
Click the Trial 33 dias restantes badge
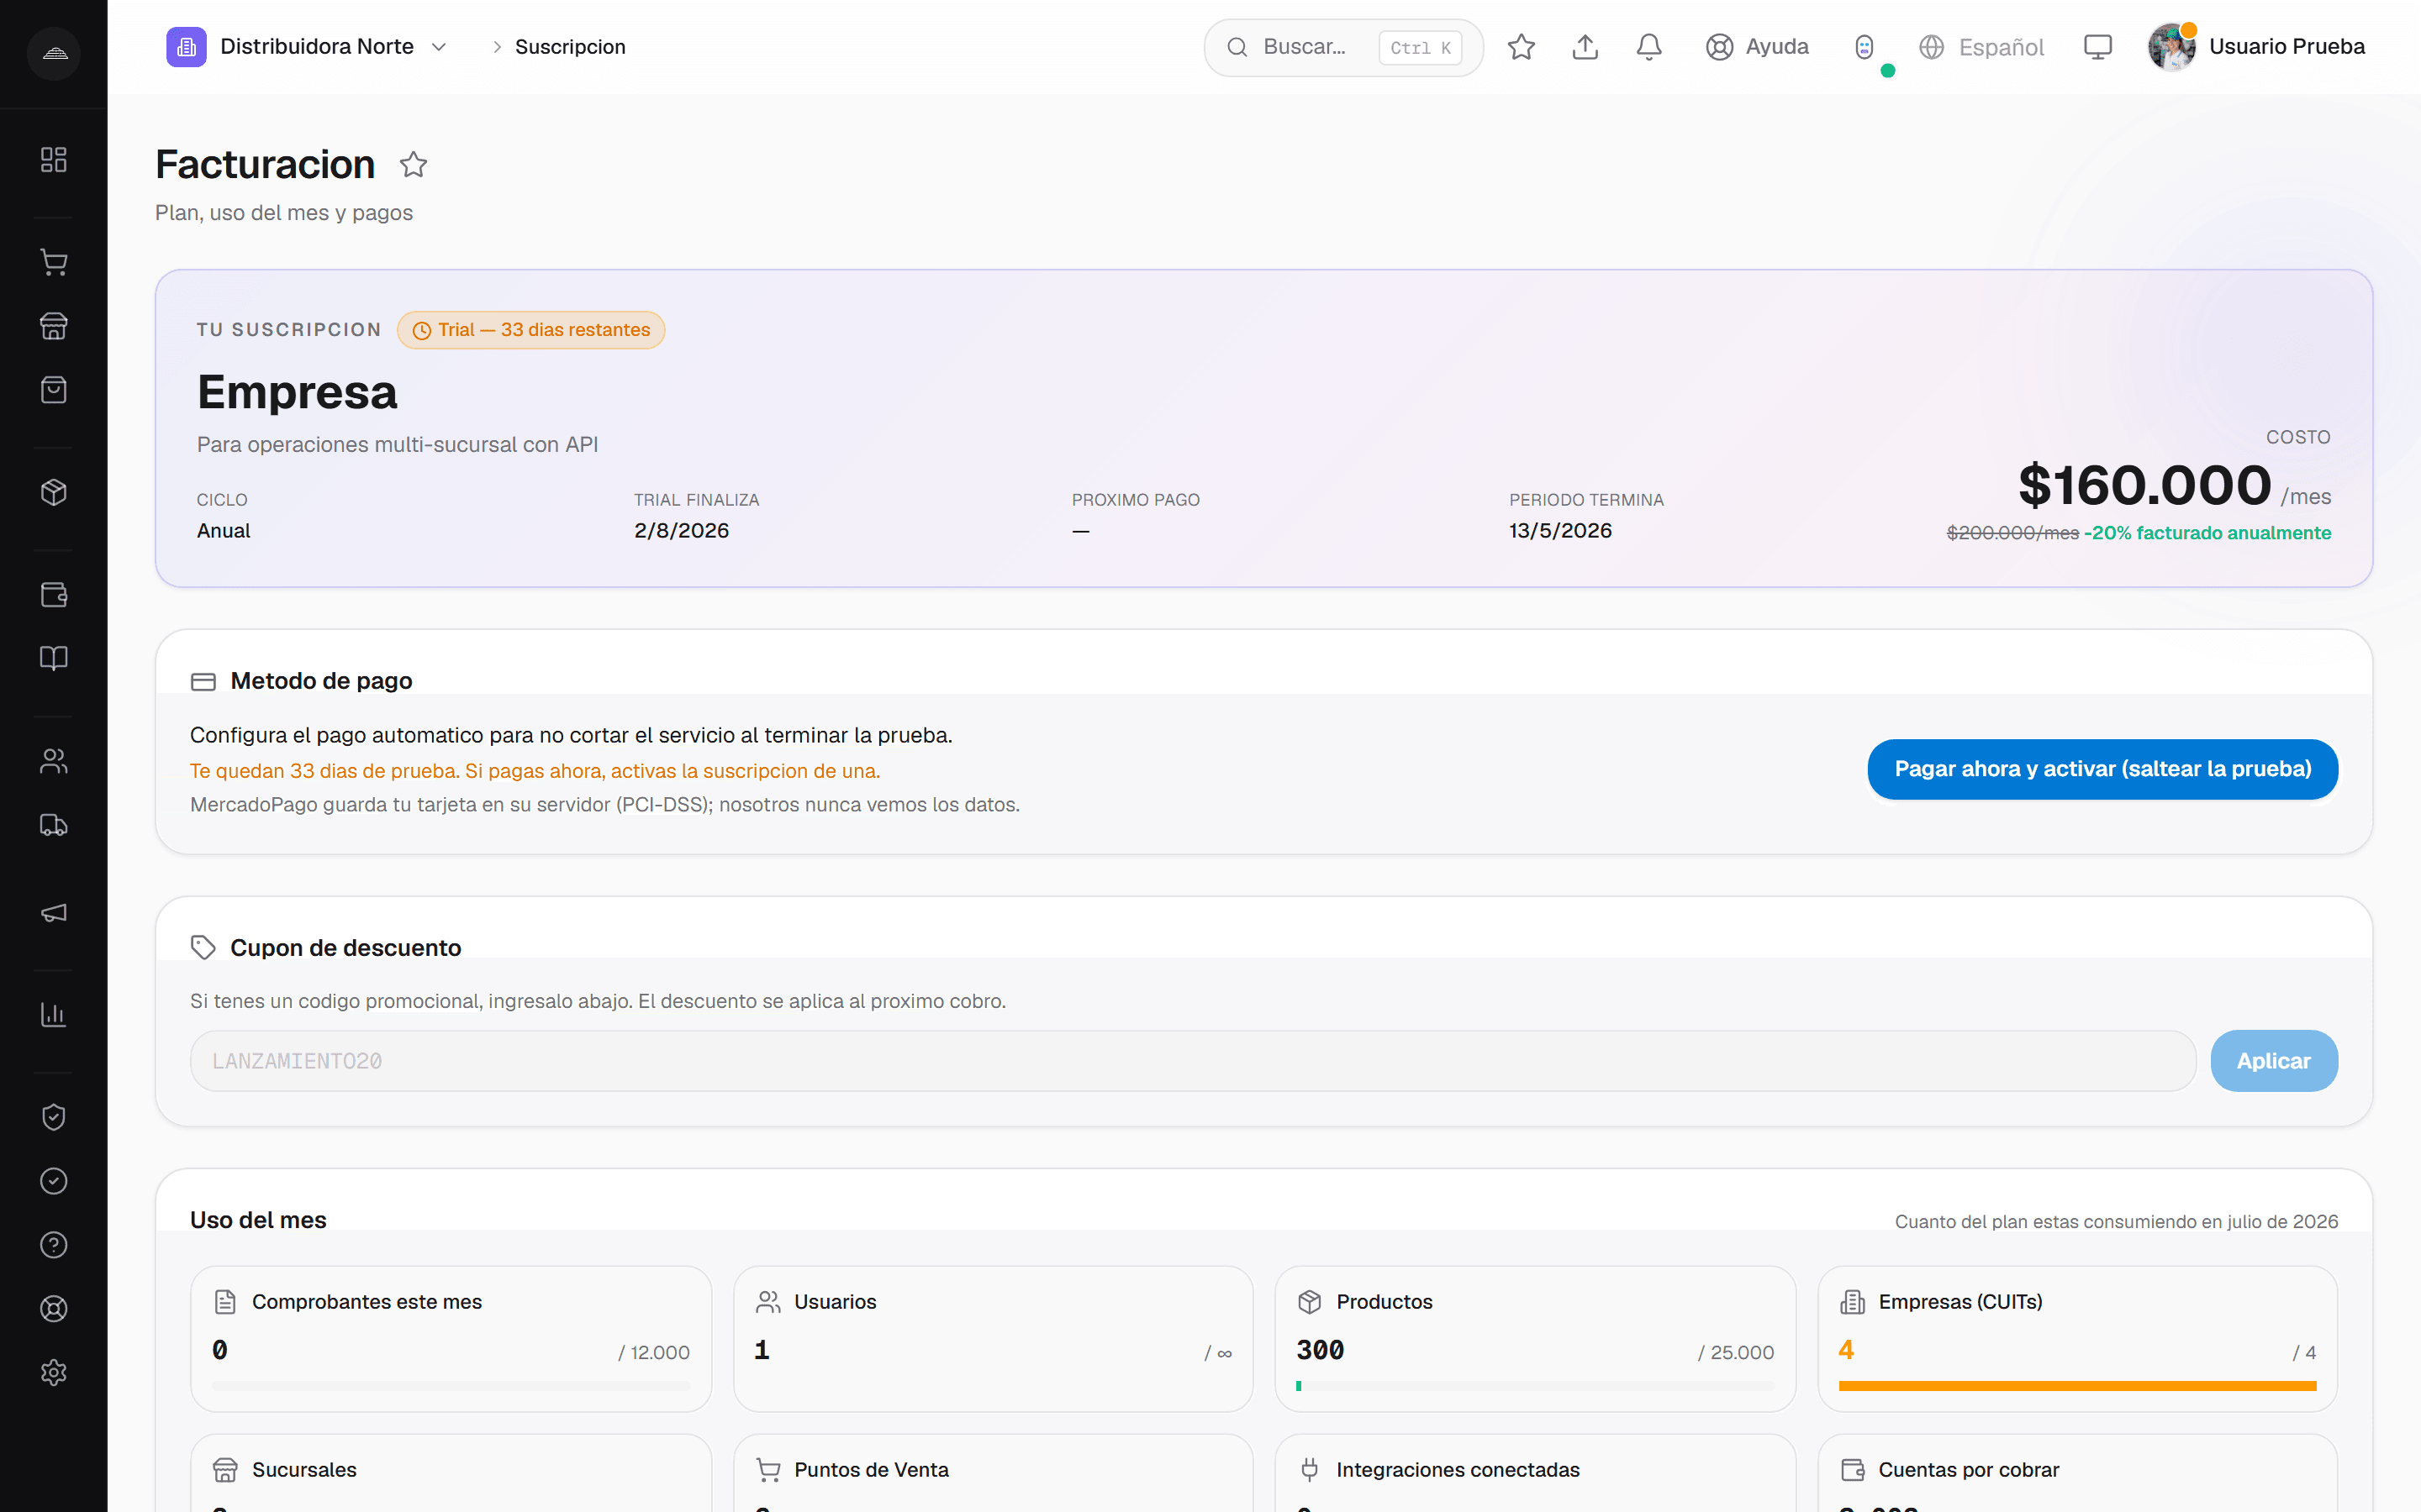[x=531, y=330]
